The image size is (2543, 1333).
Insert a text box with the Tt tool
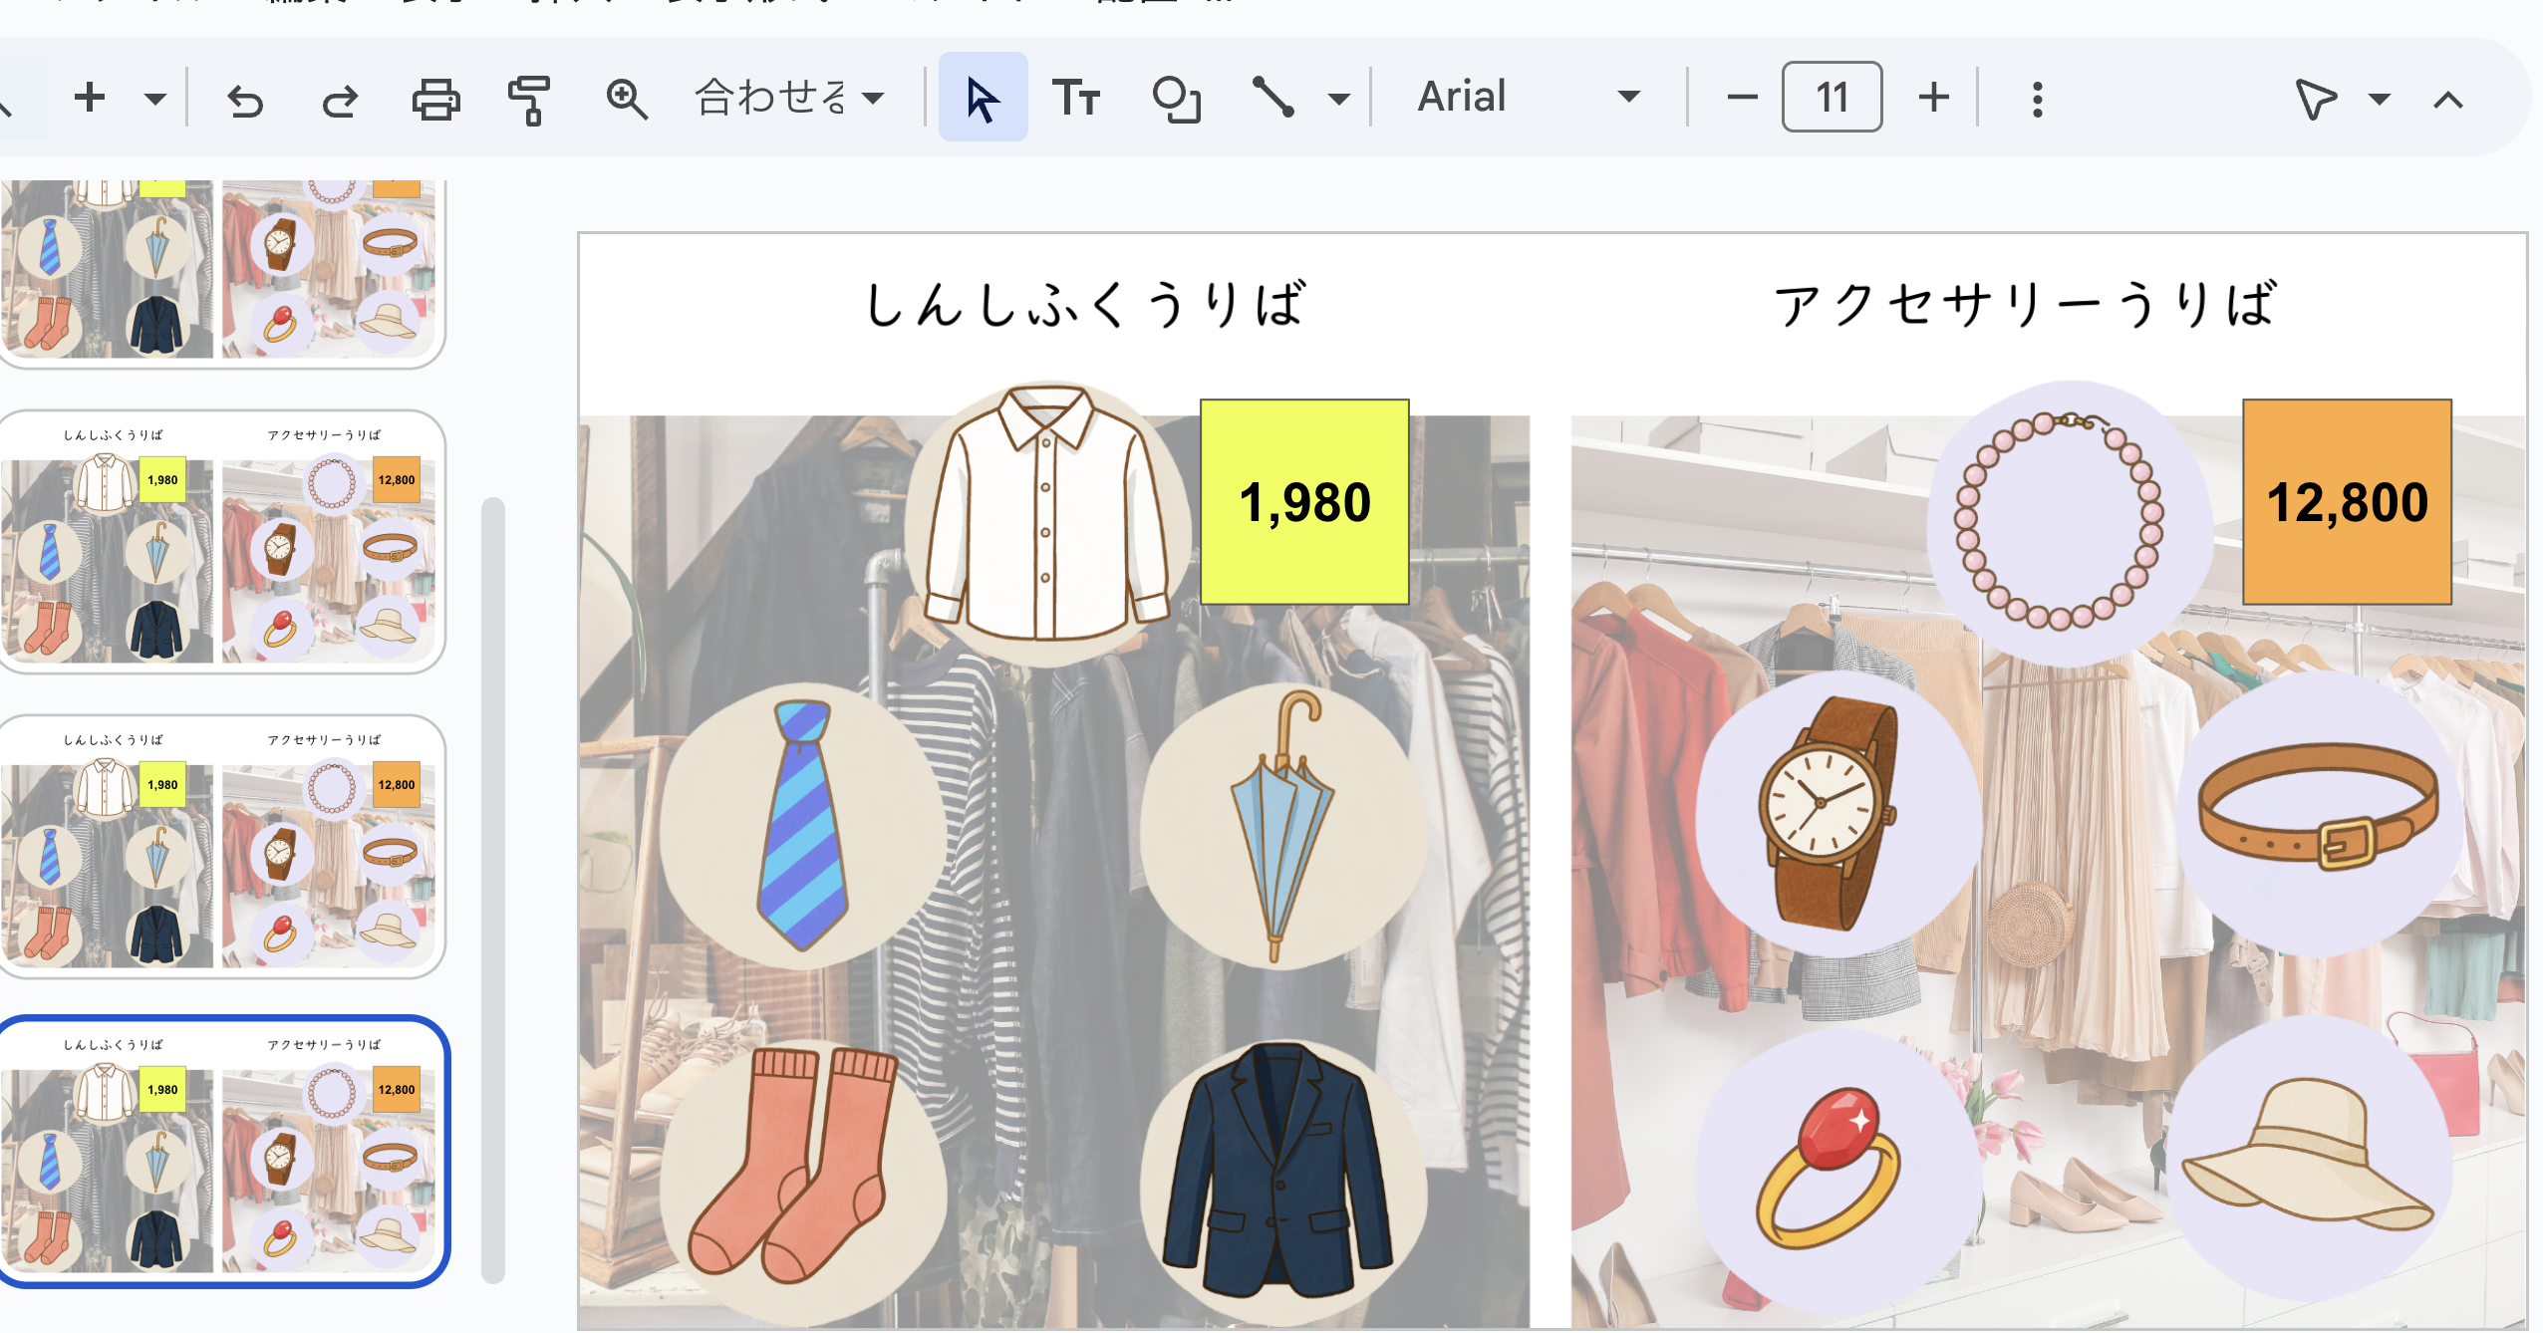coord(1076,98)
